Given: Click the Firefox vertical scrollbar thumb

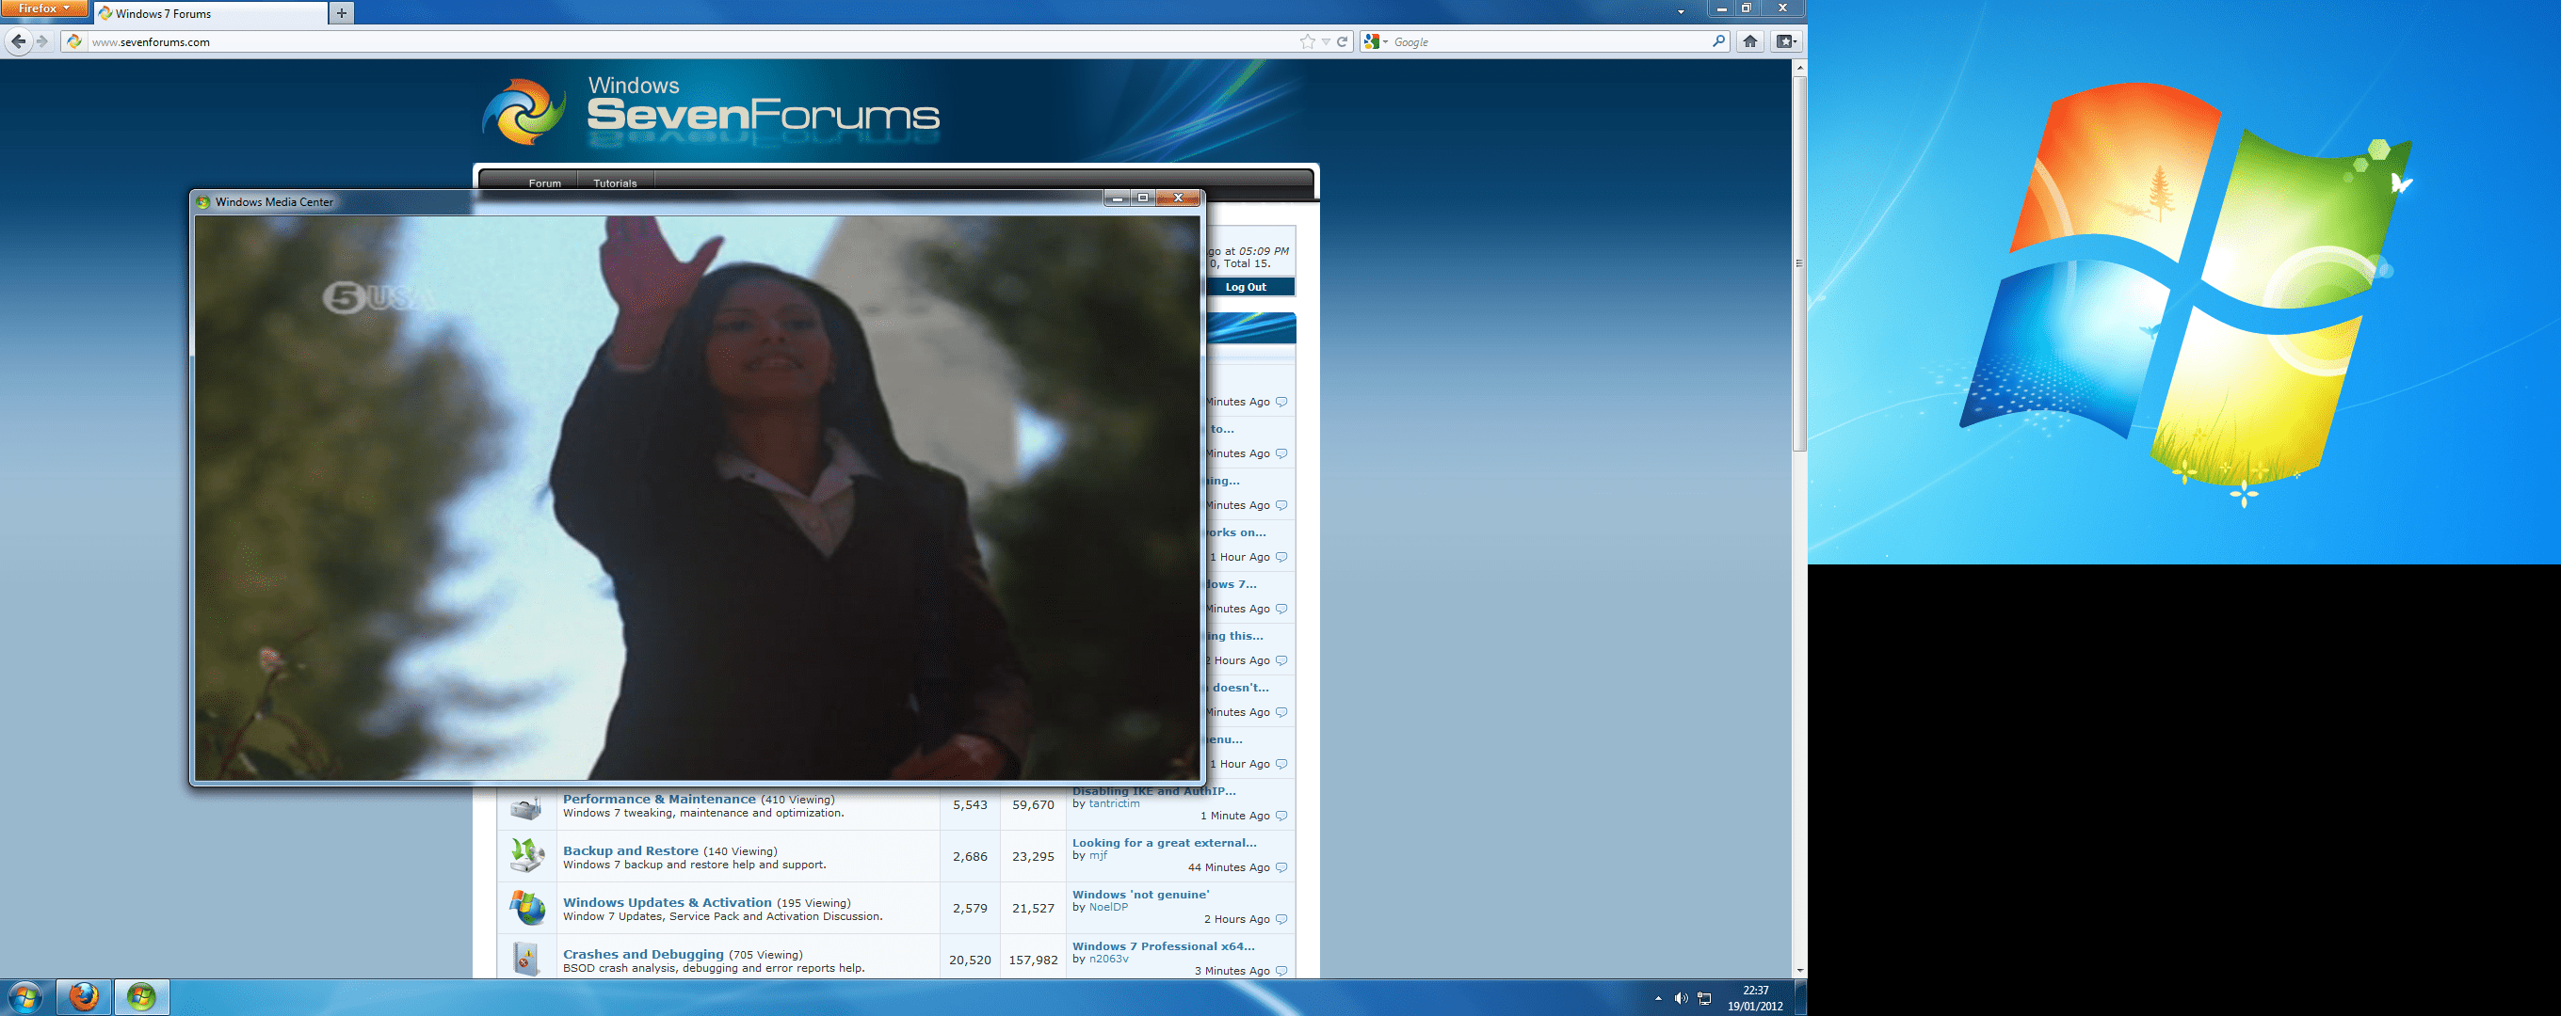Looking at the screenshot, I should [x=1798, y=263].
